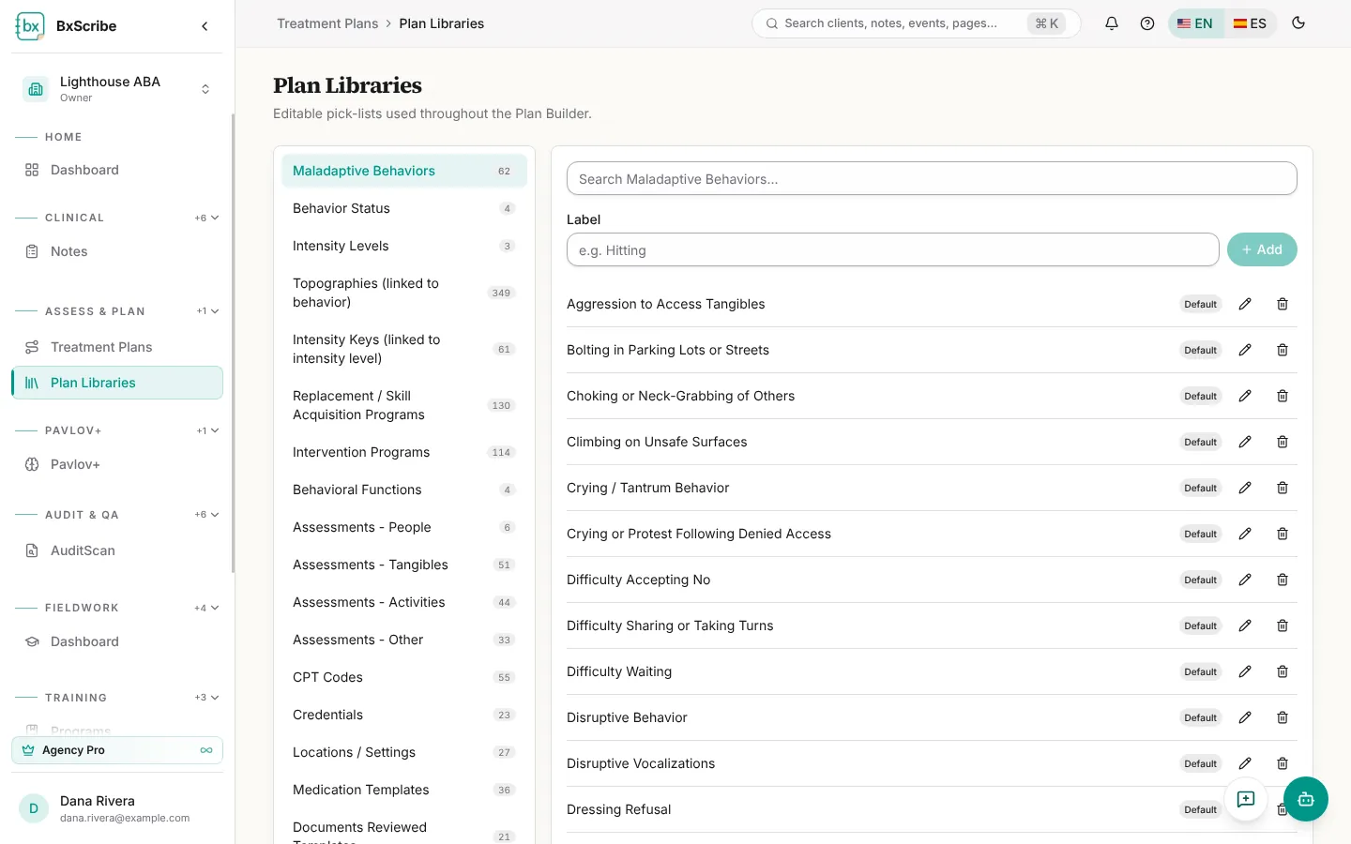1351x844 pixels.
Task: Switch language to EN
Action: (1195, 23)
